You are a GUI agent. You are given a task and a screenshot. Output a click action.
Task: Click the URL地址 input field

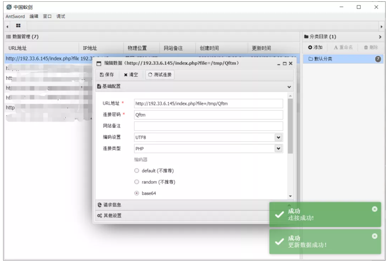tap(208, 104)
